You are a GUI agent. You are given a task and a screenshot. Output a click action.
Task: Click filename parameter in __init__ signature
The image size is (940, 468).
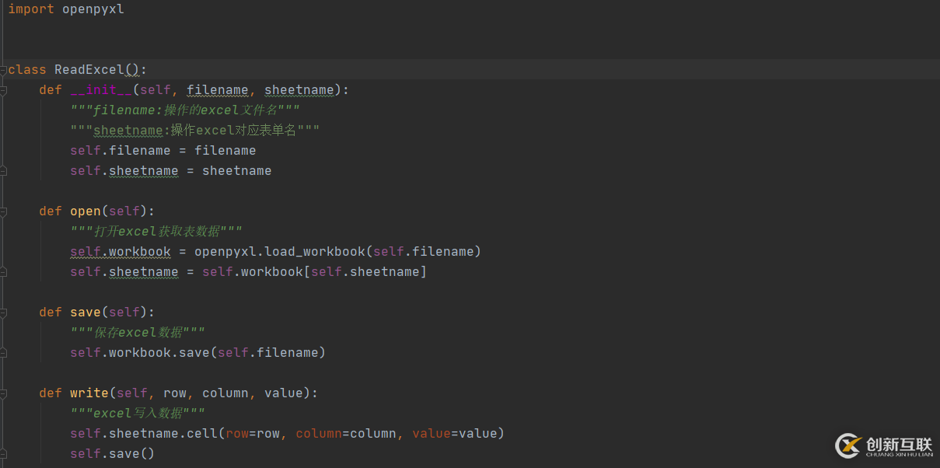click(x=217, y=90)
